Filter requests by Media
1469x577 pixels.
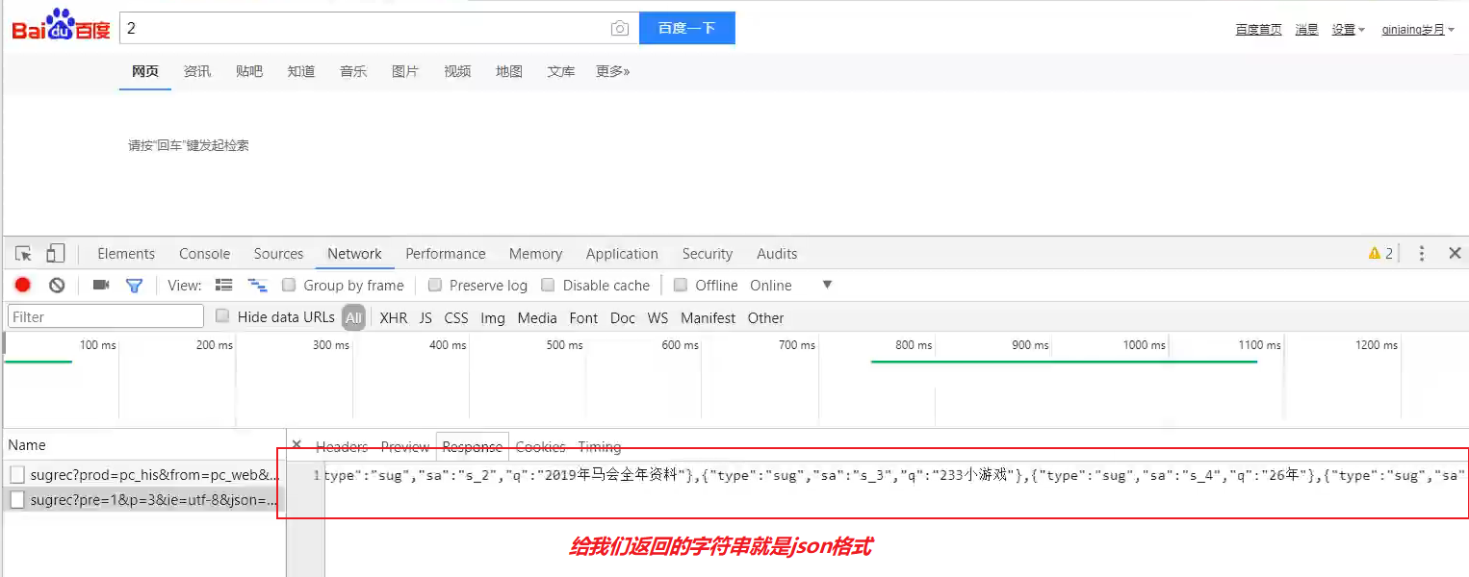pos(537,317)
